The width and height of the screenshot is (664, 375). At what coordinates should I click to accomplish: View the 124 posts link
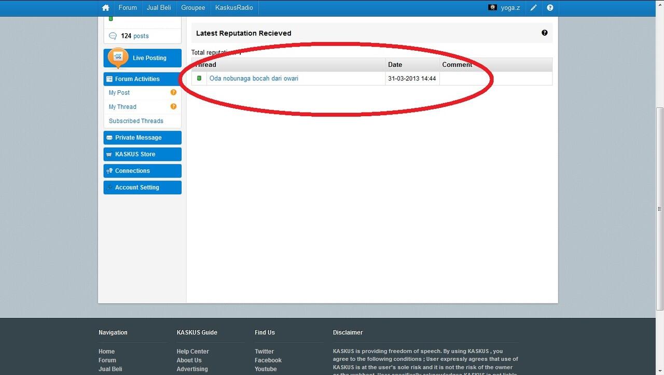click(135, 36)
